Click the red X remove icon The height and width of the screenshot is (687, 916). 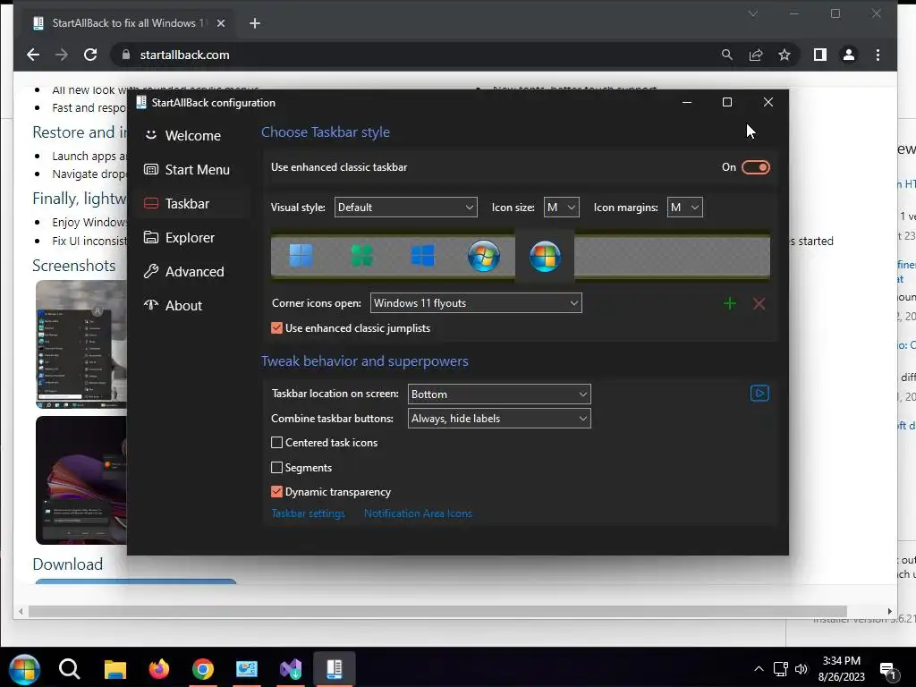click(759, 303)
